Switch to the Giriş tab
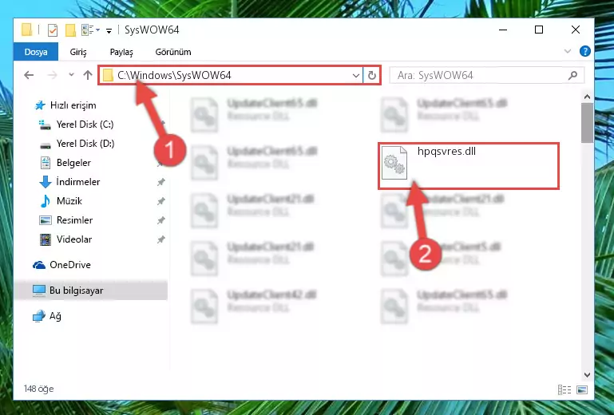The image size is (614, 415). pyautogui.click(x=78, y=52)
